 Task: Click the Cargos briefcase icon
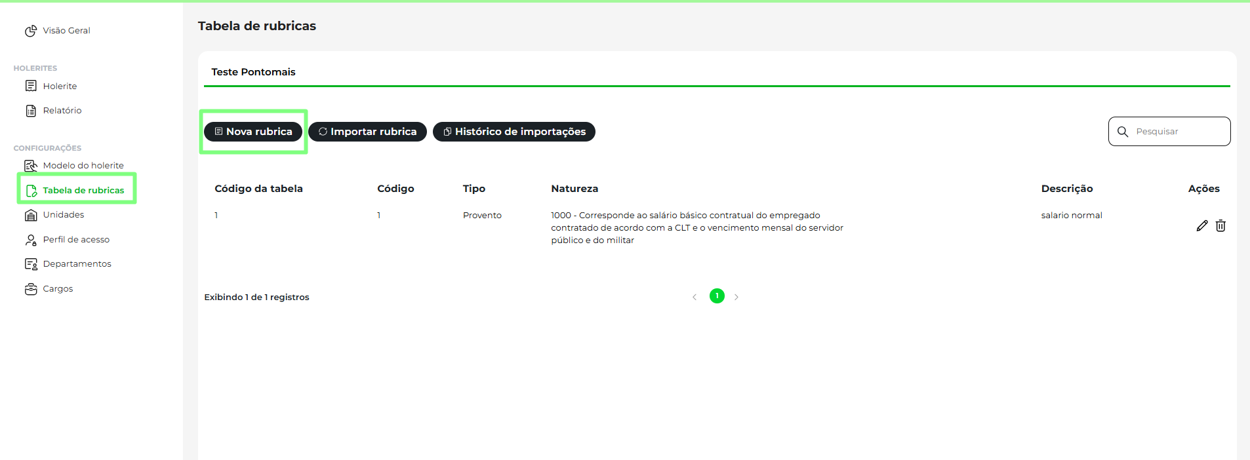click(x=31, y=289)
